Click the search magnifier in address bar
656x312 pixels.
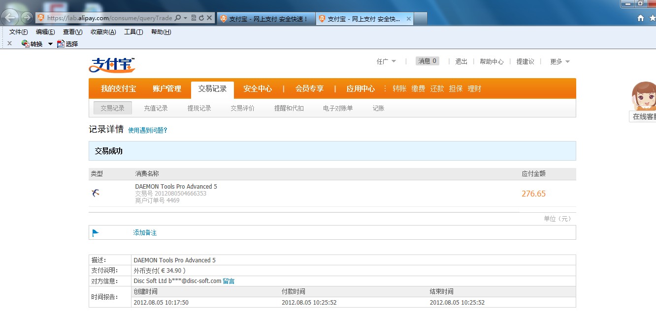pos(178,18)
